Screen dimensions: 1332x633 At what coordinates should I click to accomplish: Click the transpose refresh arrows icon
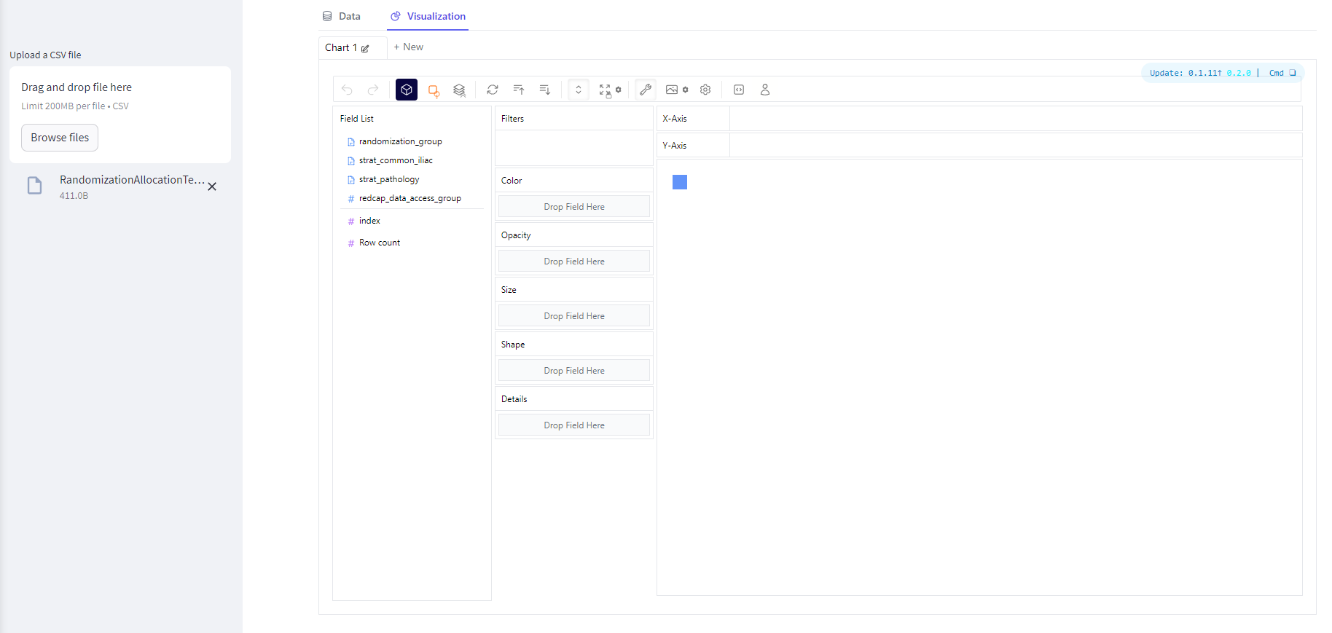pos(493,90)
